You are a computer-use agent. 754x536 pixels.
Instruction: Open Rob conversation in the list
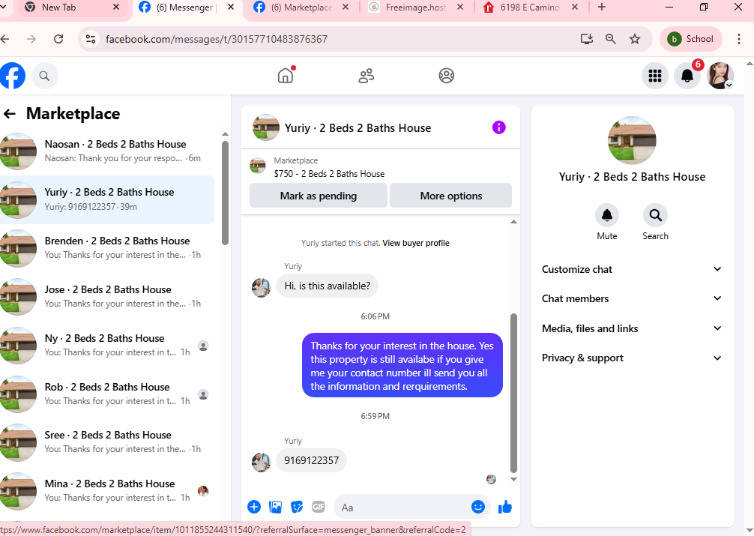click(106, 394)
